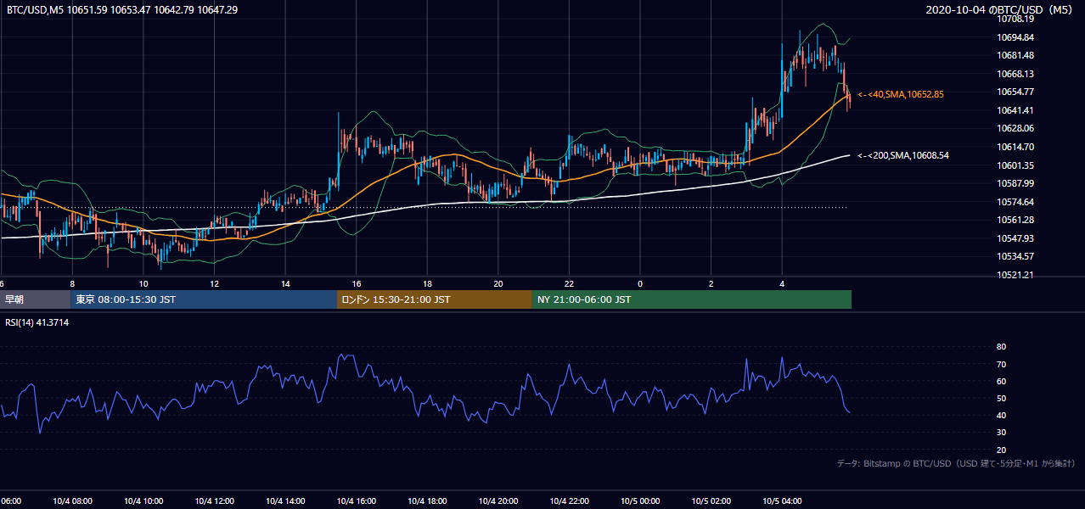Click hour label 18 under the price chart

tap(427, 283)
